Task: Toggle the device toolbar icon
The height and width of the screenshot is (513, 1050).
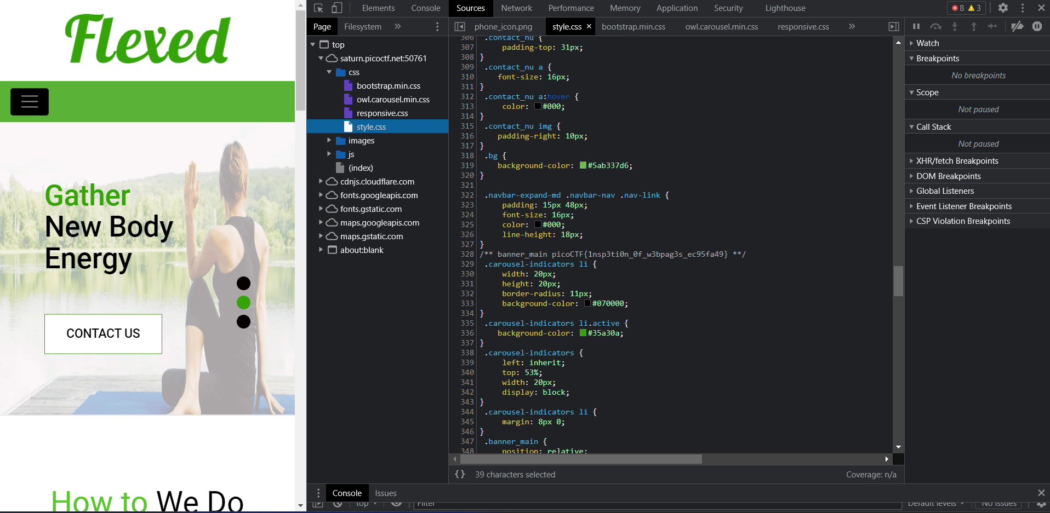Action: (x=337, y=8)
